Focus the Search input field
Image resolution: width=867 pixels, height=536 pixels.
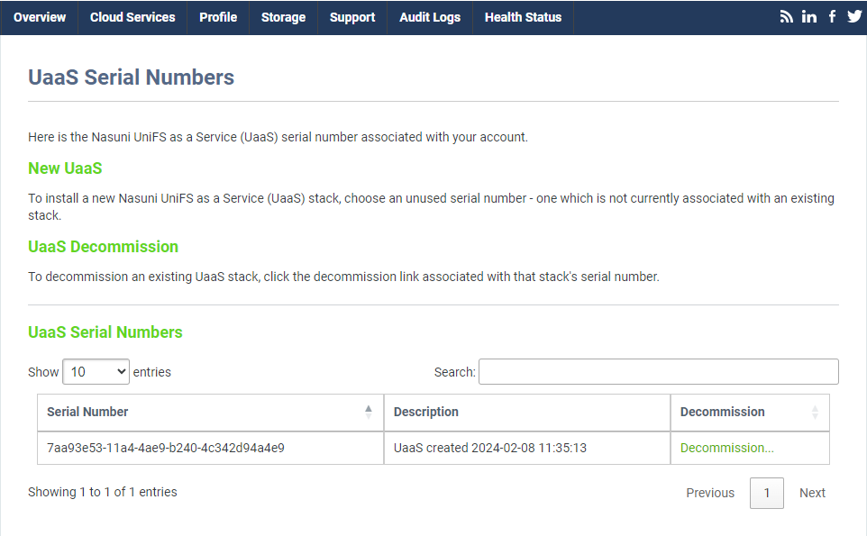659,372
